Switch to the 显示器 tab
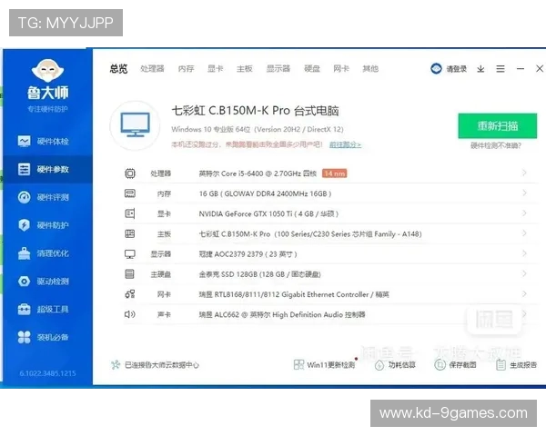Screen dimensions: 546x436 [278, 69]
